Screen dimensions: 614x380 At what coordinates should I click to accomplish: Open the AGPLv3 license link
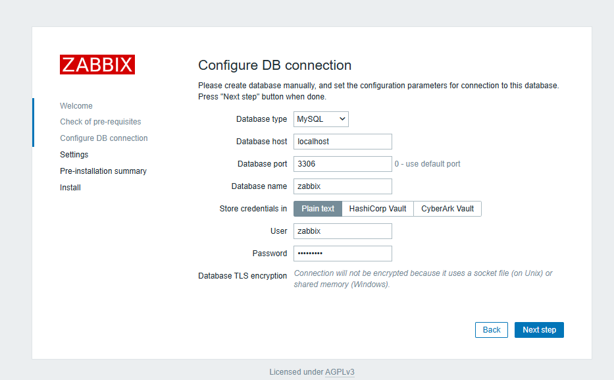tap(340, 372)
